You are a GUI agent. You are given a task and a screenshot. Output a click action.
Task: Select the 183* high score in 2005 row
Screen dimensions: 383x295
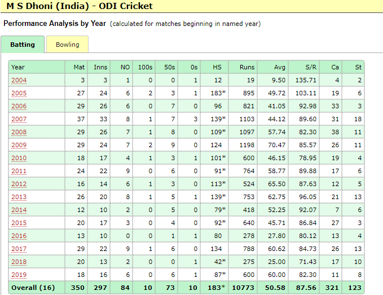pyautogui.click(x=218, y=93)
